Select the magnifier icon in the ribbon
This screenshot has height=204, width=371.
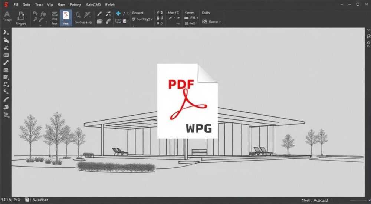click(x=78, y=15)
